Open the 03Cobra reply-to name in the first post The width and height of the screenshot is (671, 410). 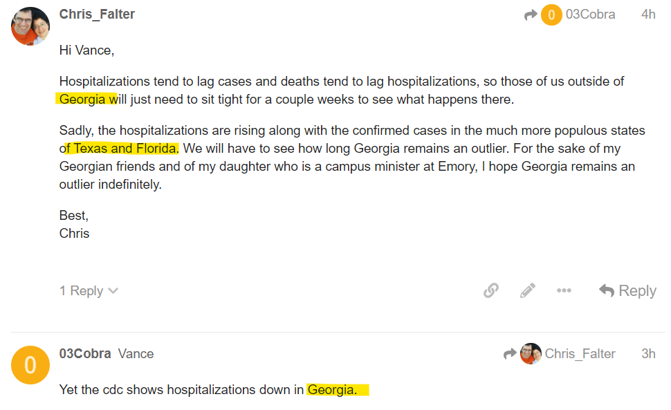tap(590, 15)
